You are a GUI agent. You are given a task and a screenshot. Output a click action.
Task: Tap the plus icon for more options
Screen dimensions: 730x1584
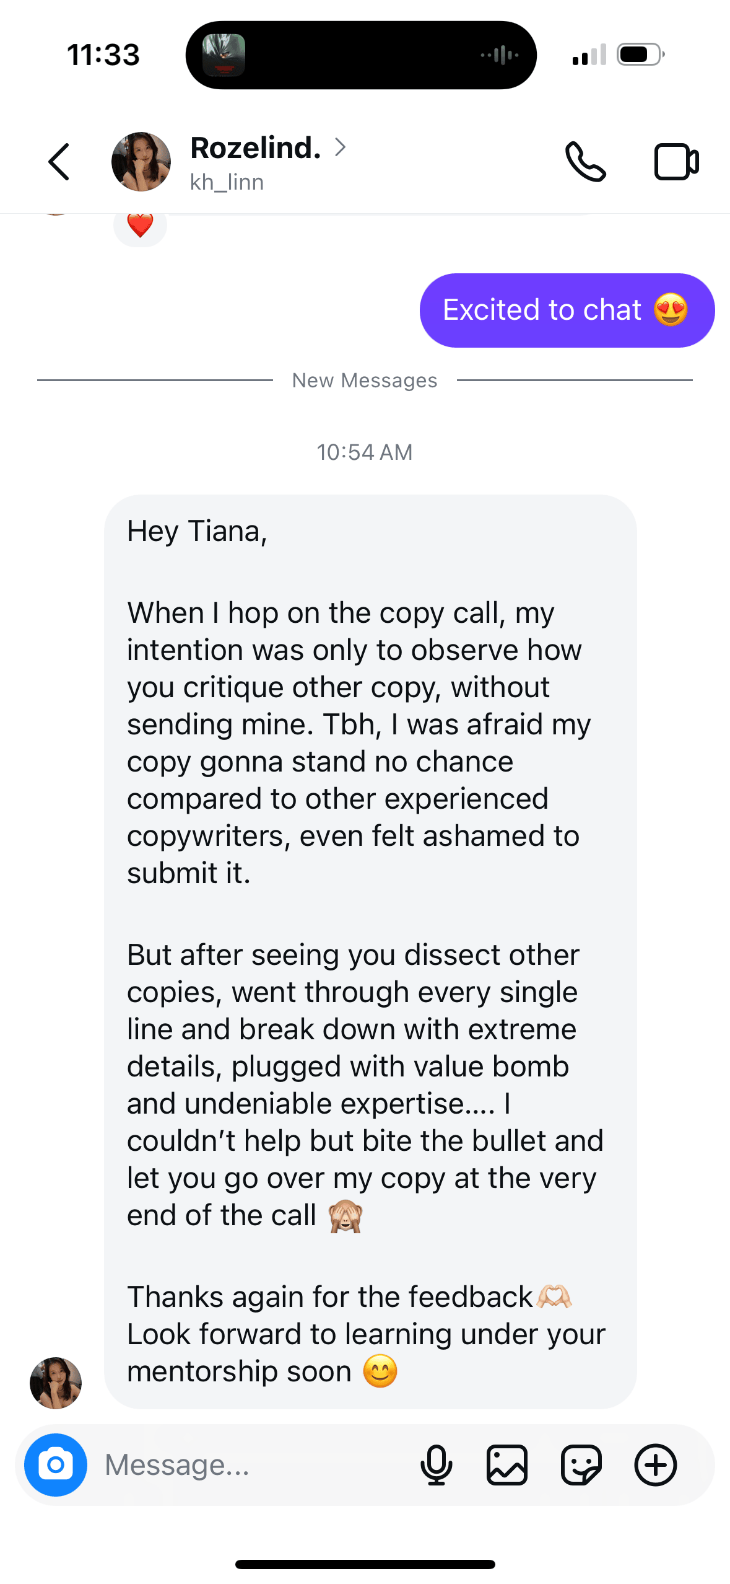(x=655, y=1465)
